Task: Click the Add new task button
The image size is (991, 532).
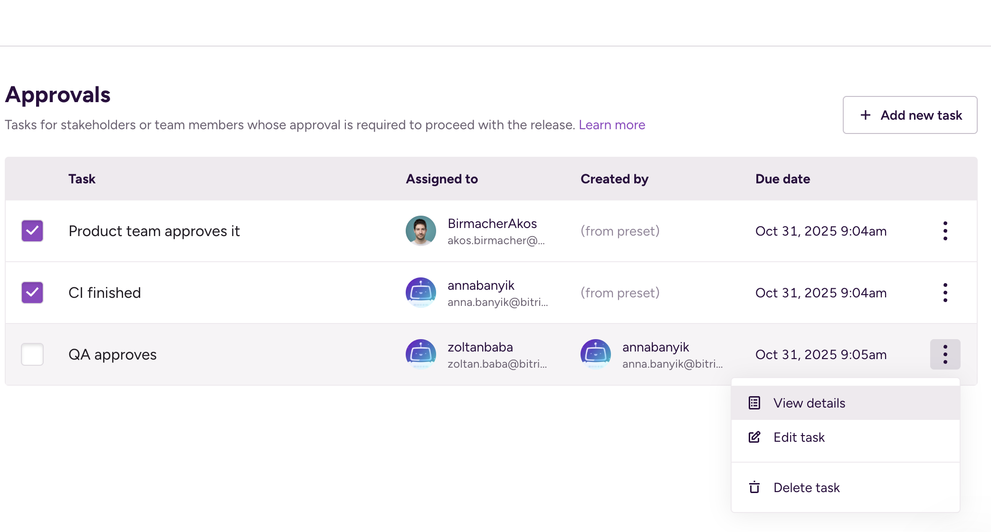Action: tap(909, 115)
